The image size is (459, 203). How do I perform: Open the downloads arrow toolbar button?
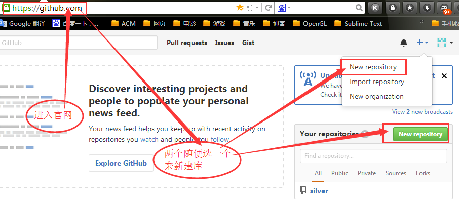tap(427, 8)
